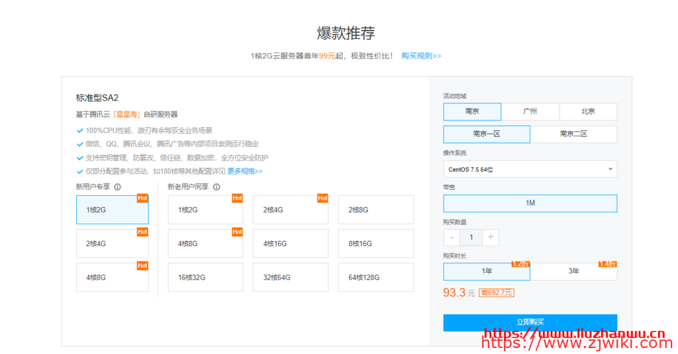Select 4核8G under 新老用户同享
This screenshot has height=354, width=678.
click(x=205, y=243)
